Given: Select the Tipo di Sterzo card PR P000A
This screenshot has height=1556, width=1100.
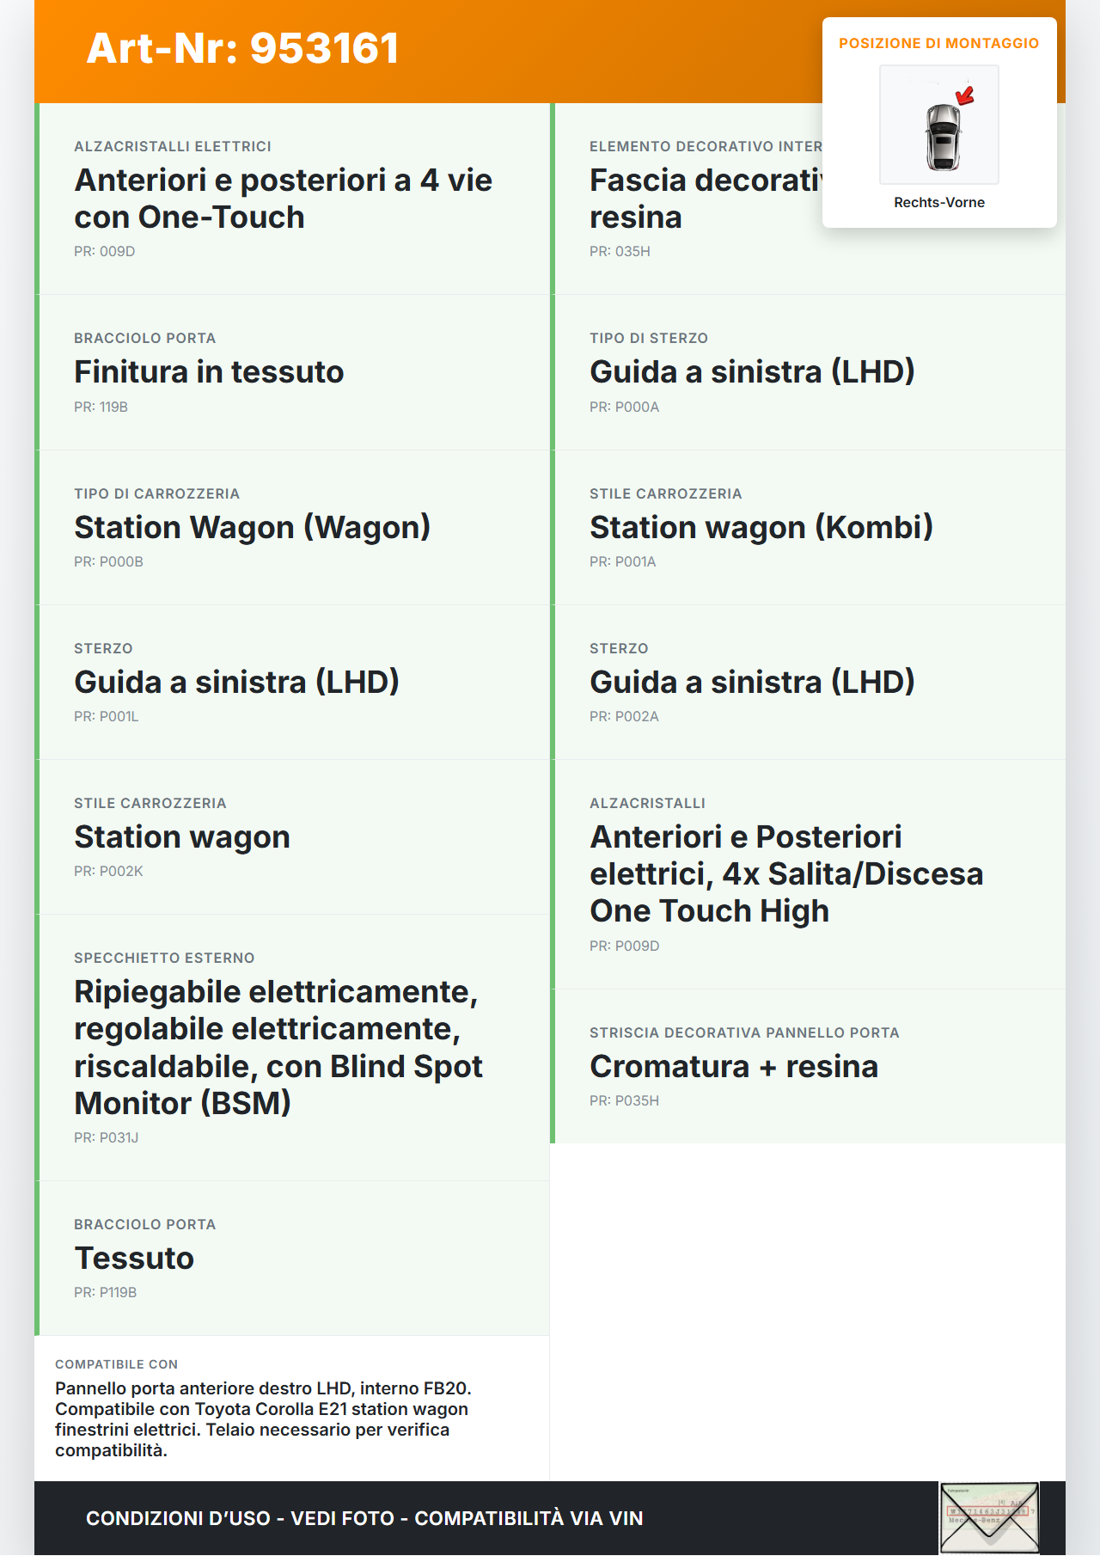Looking at the screenshot, I should pos(752,372).
